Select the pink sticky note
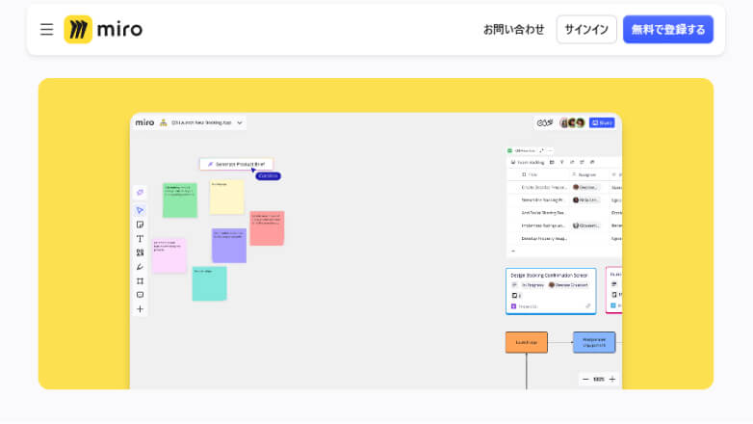This screenshot has height=424, width=753. tap(169, 255)
